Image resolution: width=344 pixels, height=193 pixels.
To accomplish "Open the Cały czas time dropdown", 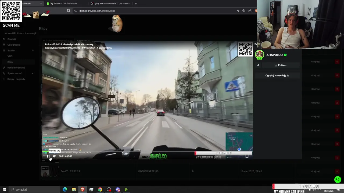I will tap(83, 40).
